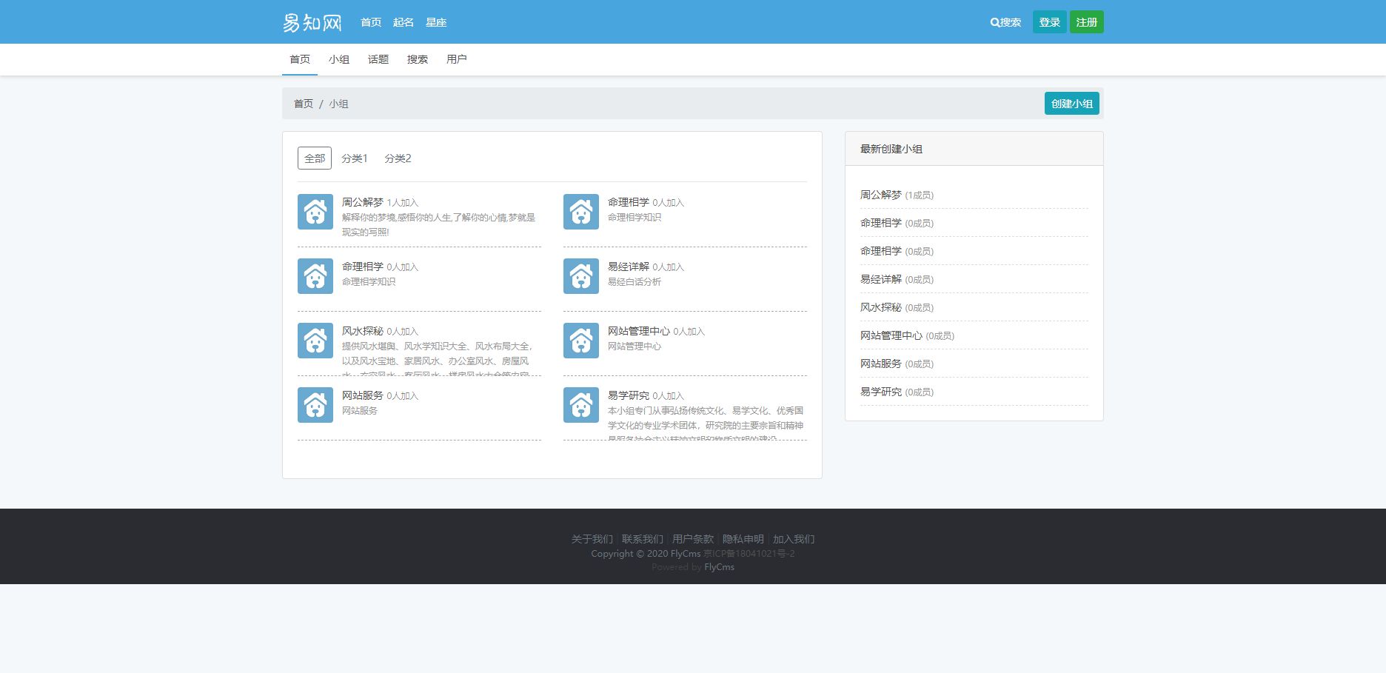Click the 易知网 site logo

(312, 22)
